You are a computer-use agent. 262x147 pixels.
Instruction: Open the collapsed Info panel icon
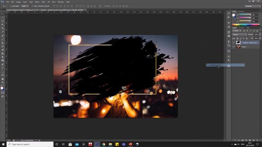[228, 36]
